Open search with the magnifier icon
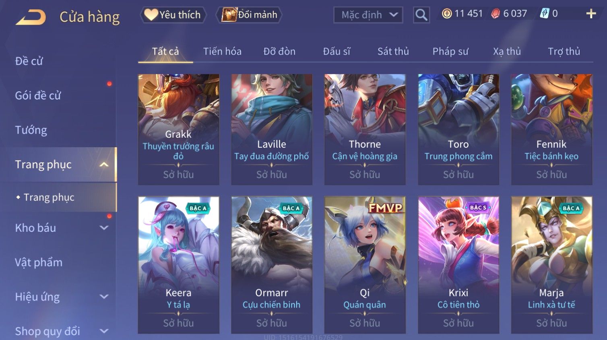607x340 pixels. [421, 15]
